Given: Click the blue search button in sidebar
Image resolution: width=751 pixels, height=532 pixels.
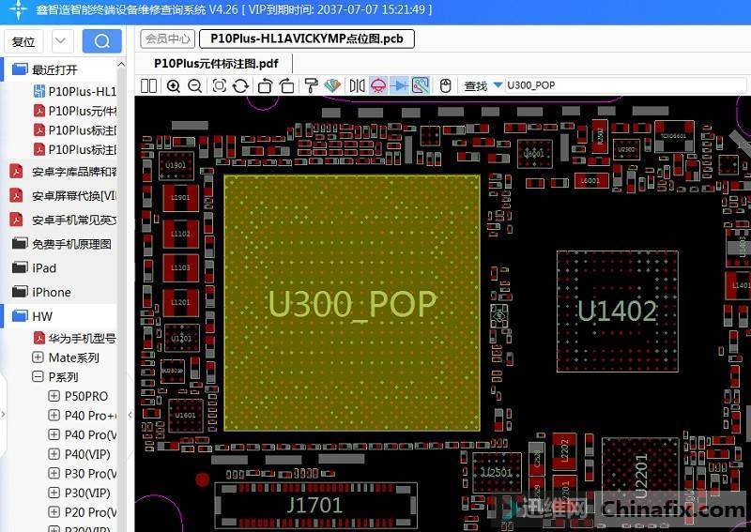Looking at the screenshot, I should [x=101, y=41].
